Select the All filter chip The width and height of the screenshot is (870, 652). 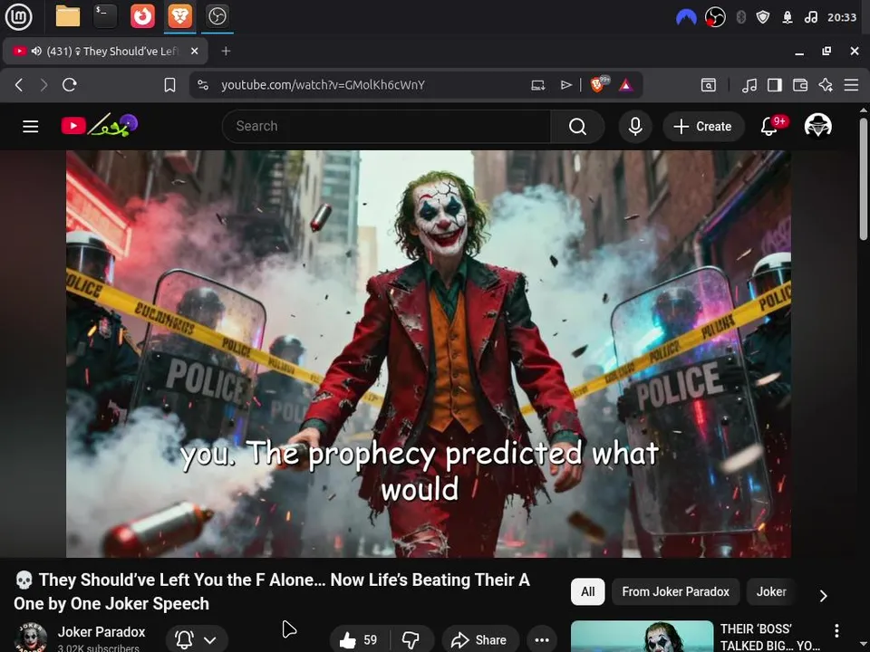click(x=587, y=591)
